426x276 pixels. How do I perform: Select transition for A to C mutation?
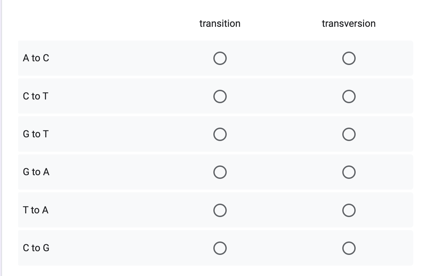(x=220, y=58)
